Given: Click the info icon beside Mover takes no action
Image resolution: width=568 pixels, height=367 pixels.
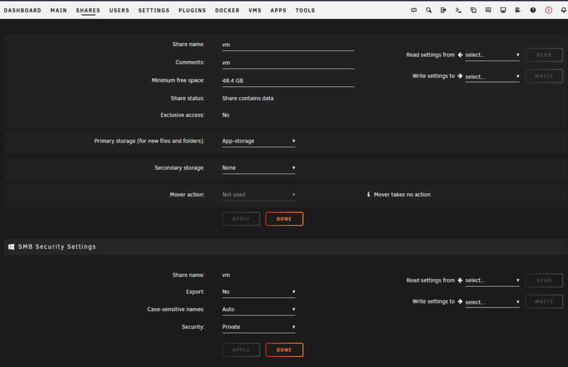Looking at the screenshot, I should click(369, 195).
